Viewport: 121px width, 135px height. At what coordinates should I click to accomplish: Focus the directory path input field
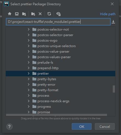[58, 22]
